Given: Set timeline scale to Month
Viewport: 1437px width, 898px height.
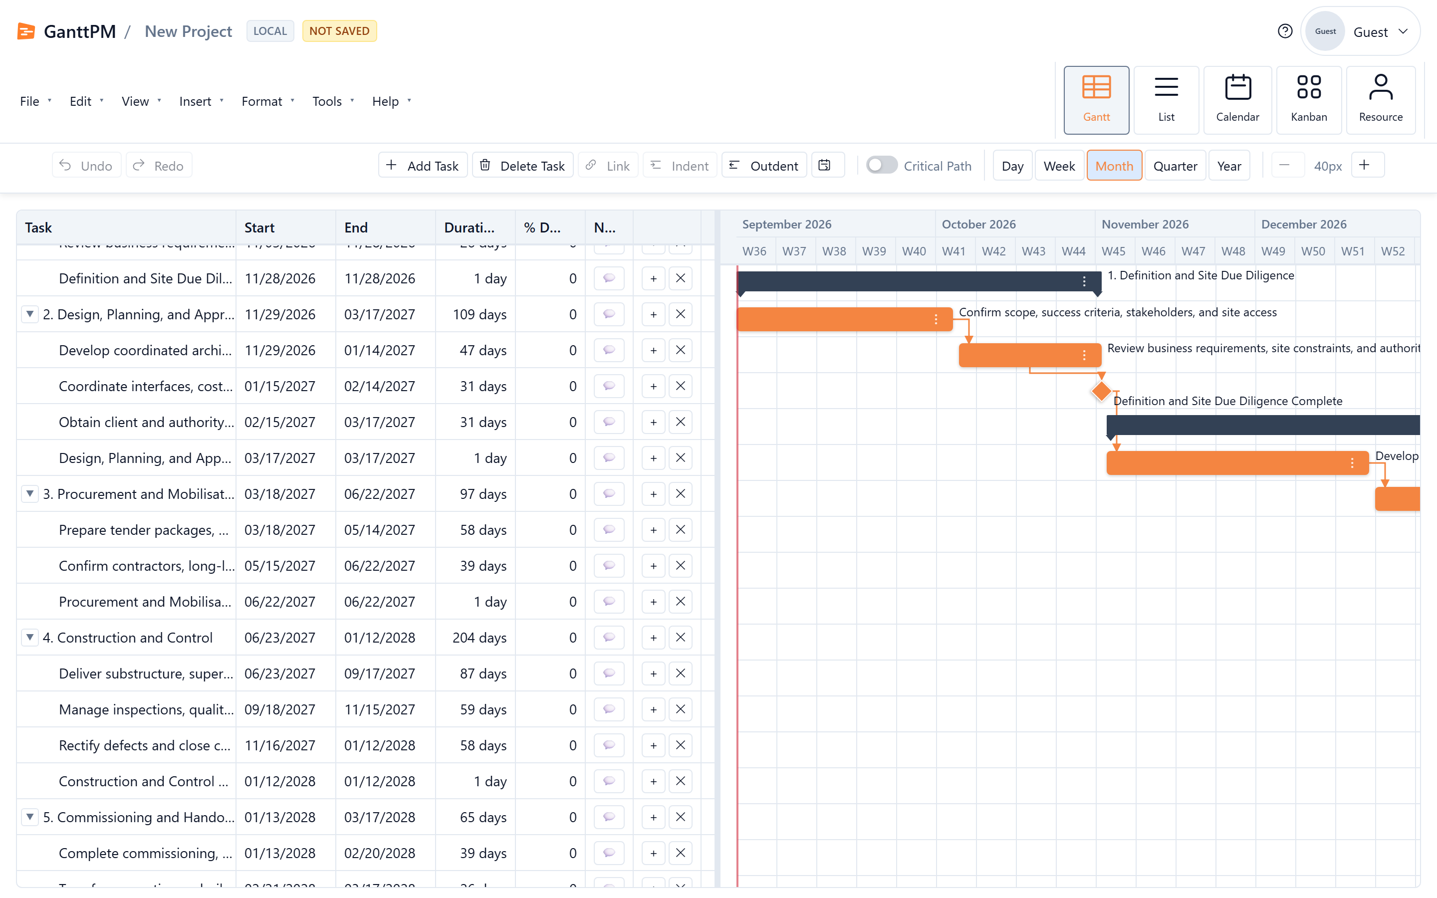Looking at the screenshot, I should coord(1114,166).
